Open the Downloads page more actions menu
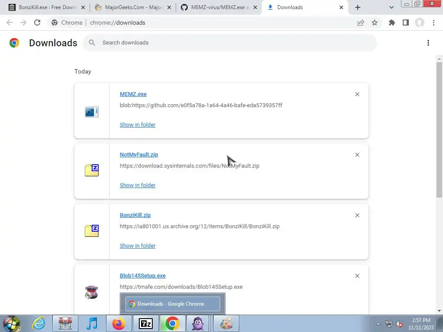The height and width of the screenshot is (332, 443). click(428, 43)
